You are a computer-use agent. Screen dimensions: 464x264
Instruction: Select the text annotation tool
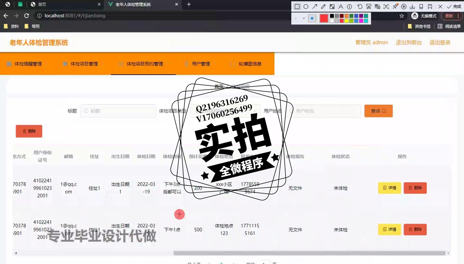click(x=341, y=6)
